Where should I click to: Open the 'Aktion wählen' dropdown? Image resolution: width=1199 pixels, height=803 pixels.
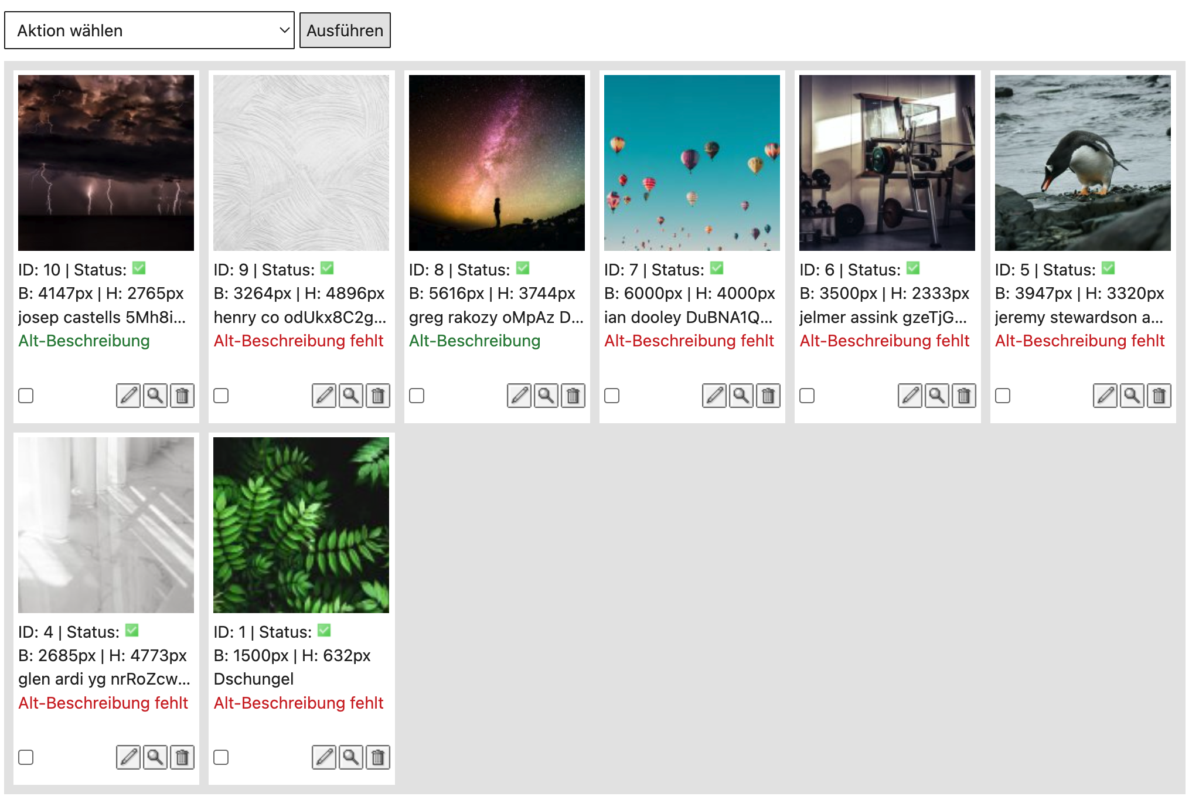coord(149,30)
